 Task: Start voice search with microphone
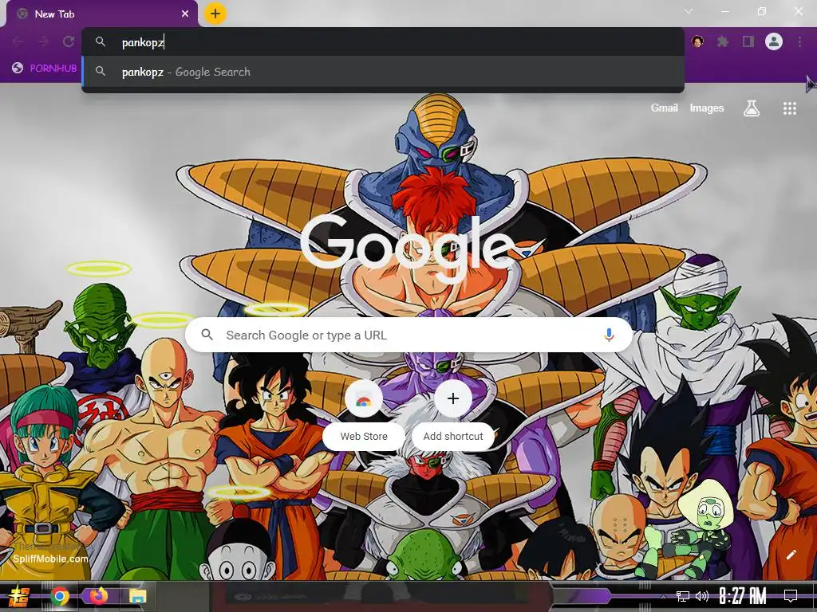coord(609,335)
